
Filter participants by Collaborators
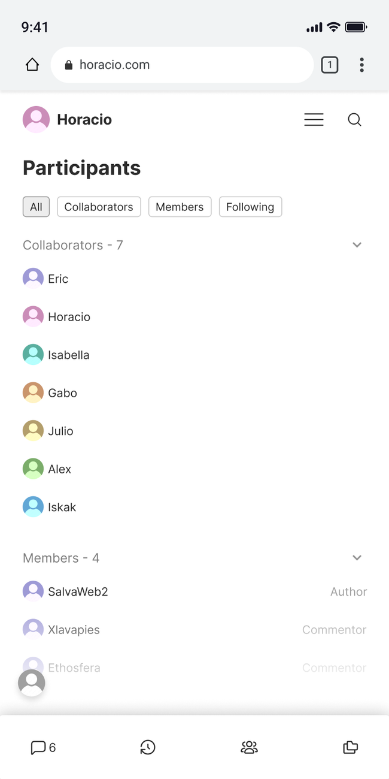click(x=99, y=207)
